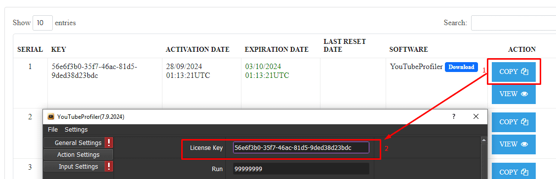The width and height of the screenshot is (556, 179).
Task: Sort table by ACTIVATION DATE column
Action: pyautogui.click(x=198, y=50)
